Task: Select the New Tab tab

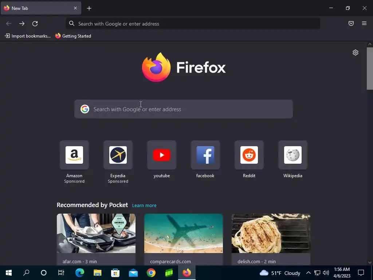Action: 41,8
